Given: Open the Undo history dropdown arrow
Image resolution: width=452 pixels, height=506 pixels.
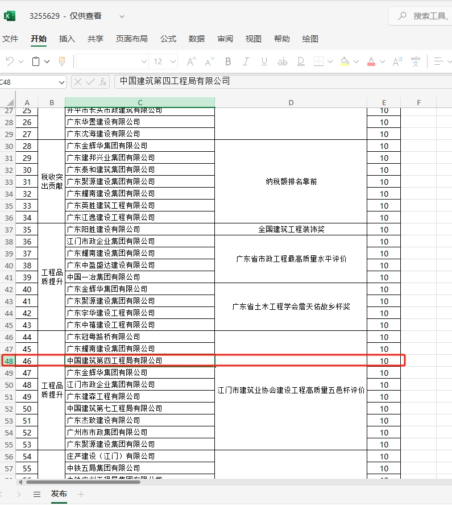Looking at the screenshot, I should 21,61.
